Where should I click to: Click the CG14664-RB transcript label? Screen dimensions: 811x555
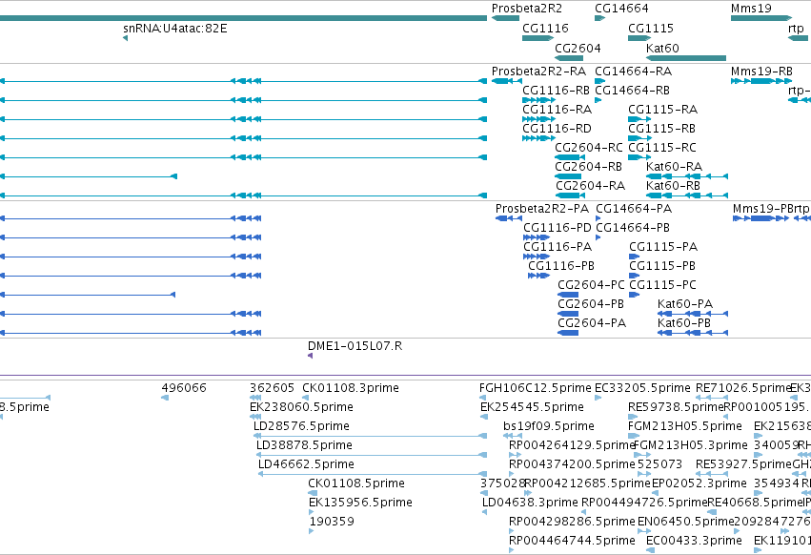coord(632,91)
